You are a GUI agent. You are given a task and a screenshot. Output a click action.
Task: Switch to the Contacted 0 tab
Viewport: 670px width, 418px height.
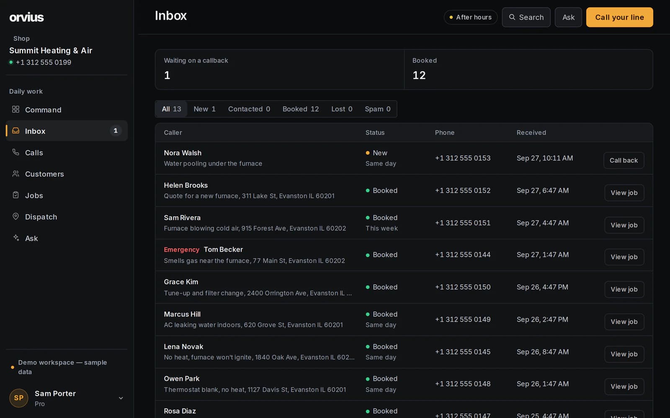(249, 109)
